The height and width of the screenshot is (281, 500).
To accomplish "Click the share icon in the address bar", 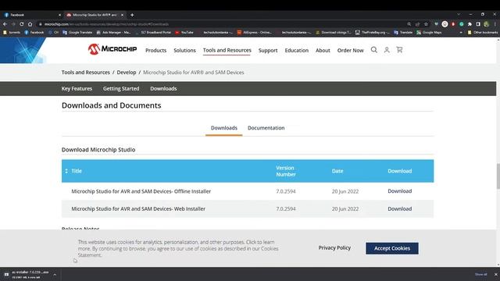I will click(417, 24).
